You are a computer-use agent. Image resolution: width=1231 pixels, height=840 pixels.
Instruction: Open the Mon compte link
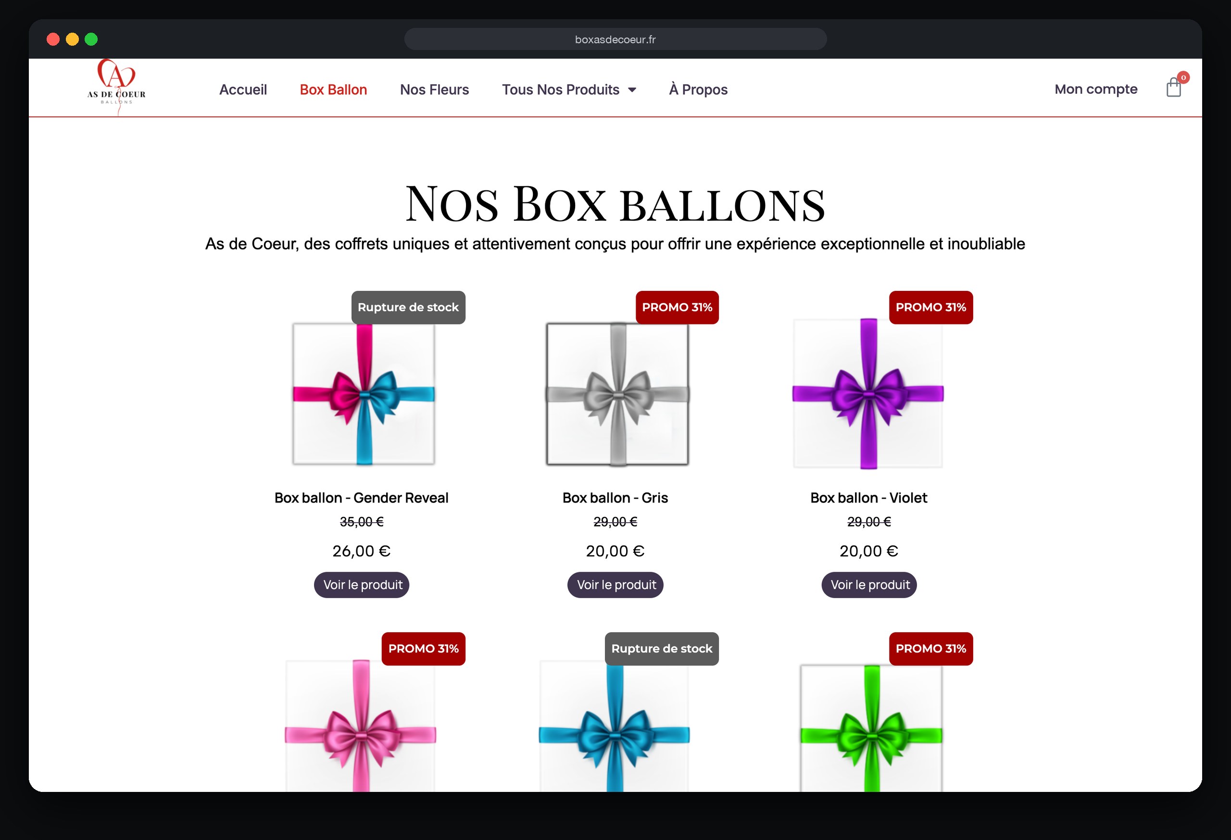(x=1096, y=89)
